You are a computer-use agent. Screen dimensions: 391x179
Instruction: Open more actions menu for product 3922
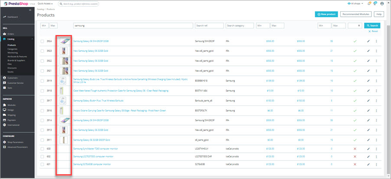coord(376,61)
